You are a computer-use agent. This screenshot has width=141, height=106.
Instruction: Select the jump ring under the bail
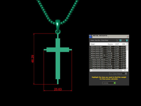58,32
